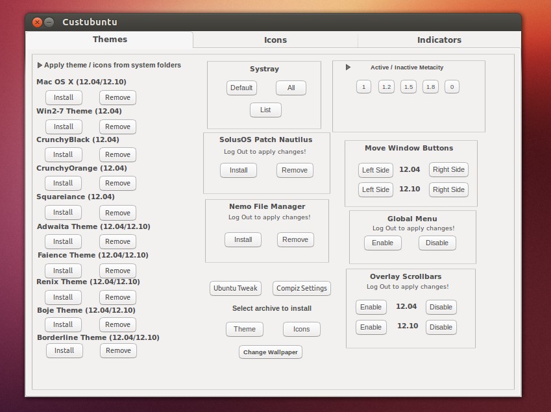Install the Adwaita Theme
The width and height of the screenshot is (551, 412).
tap(63, 241)
